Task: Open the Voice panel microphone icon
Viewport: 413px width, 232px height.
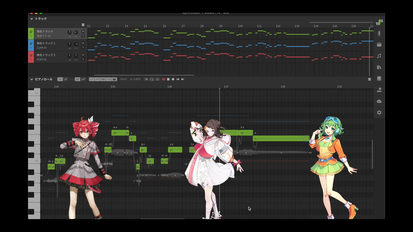Action: point(379,34)
